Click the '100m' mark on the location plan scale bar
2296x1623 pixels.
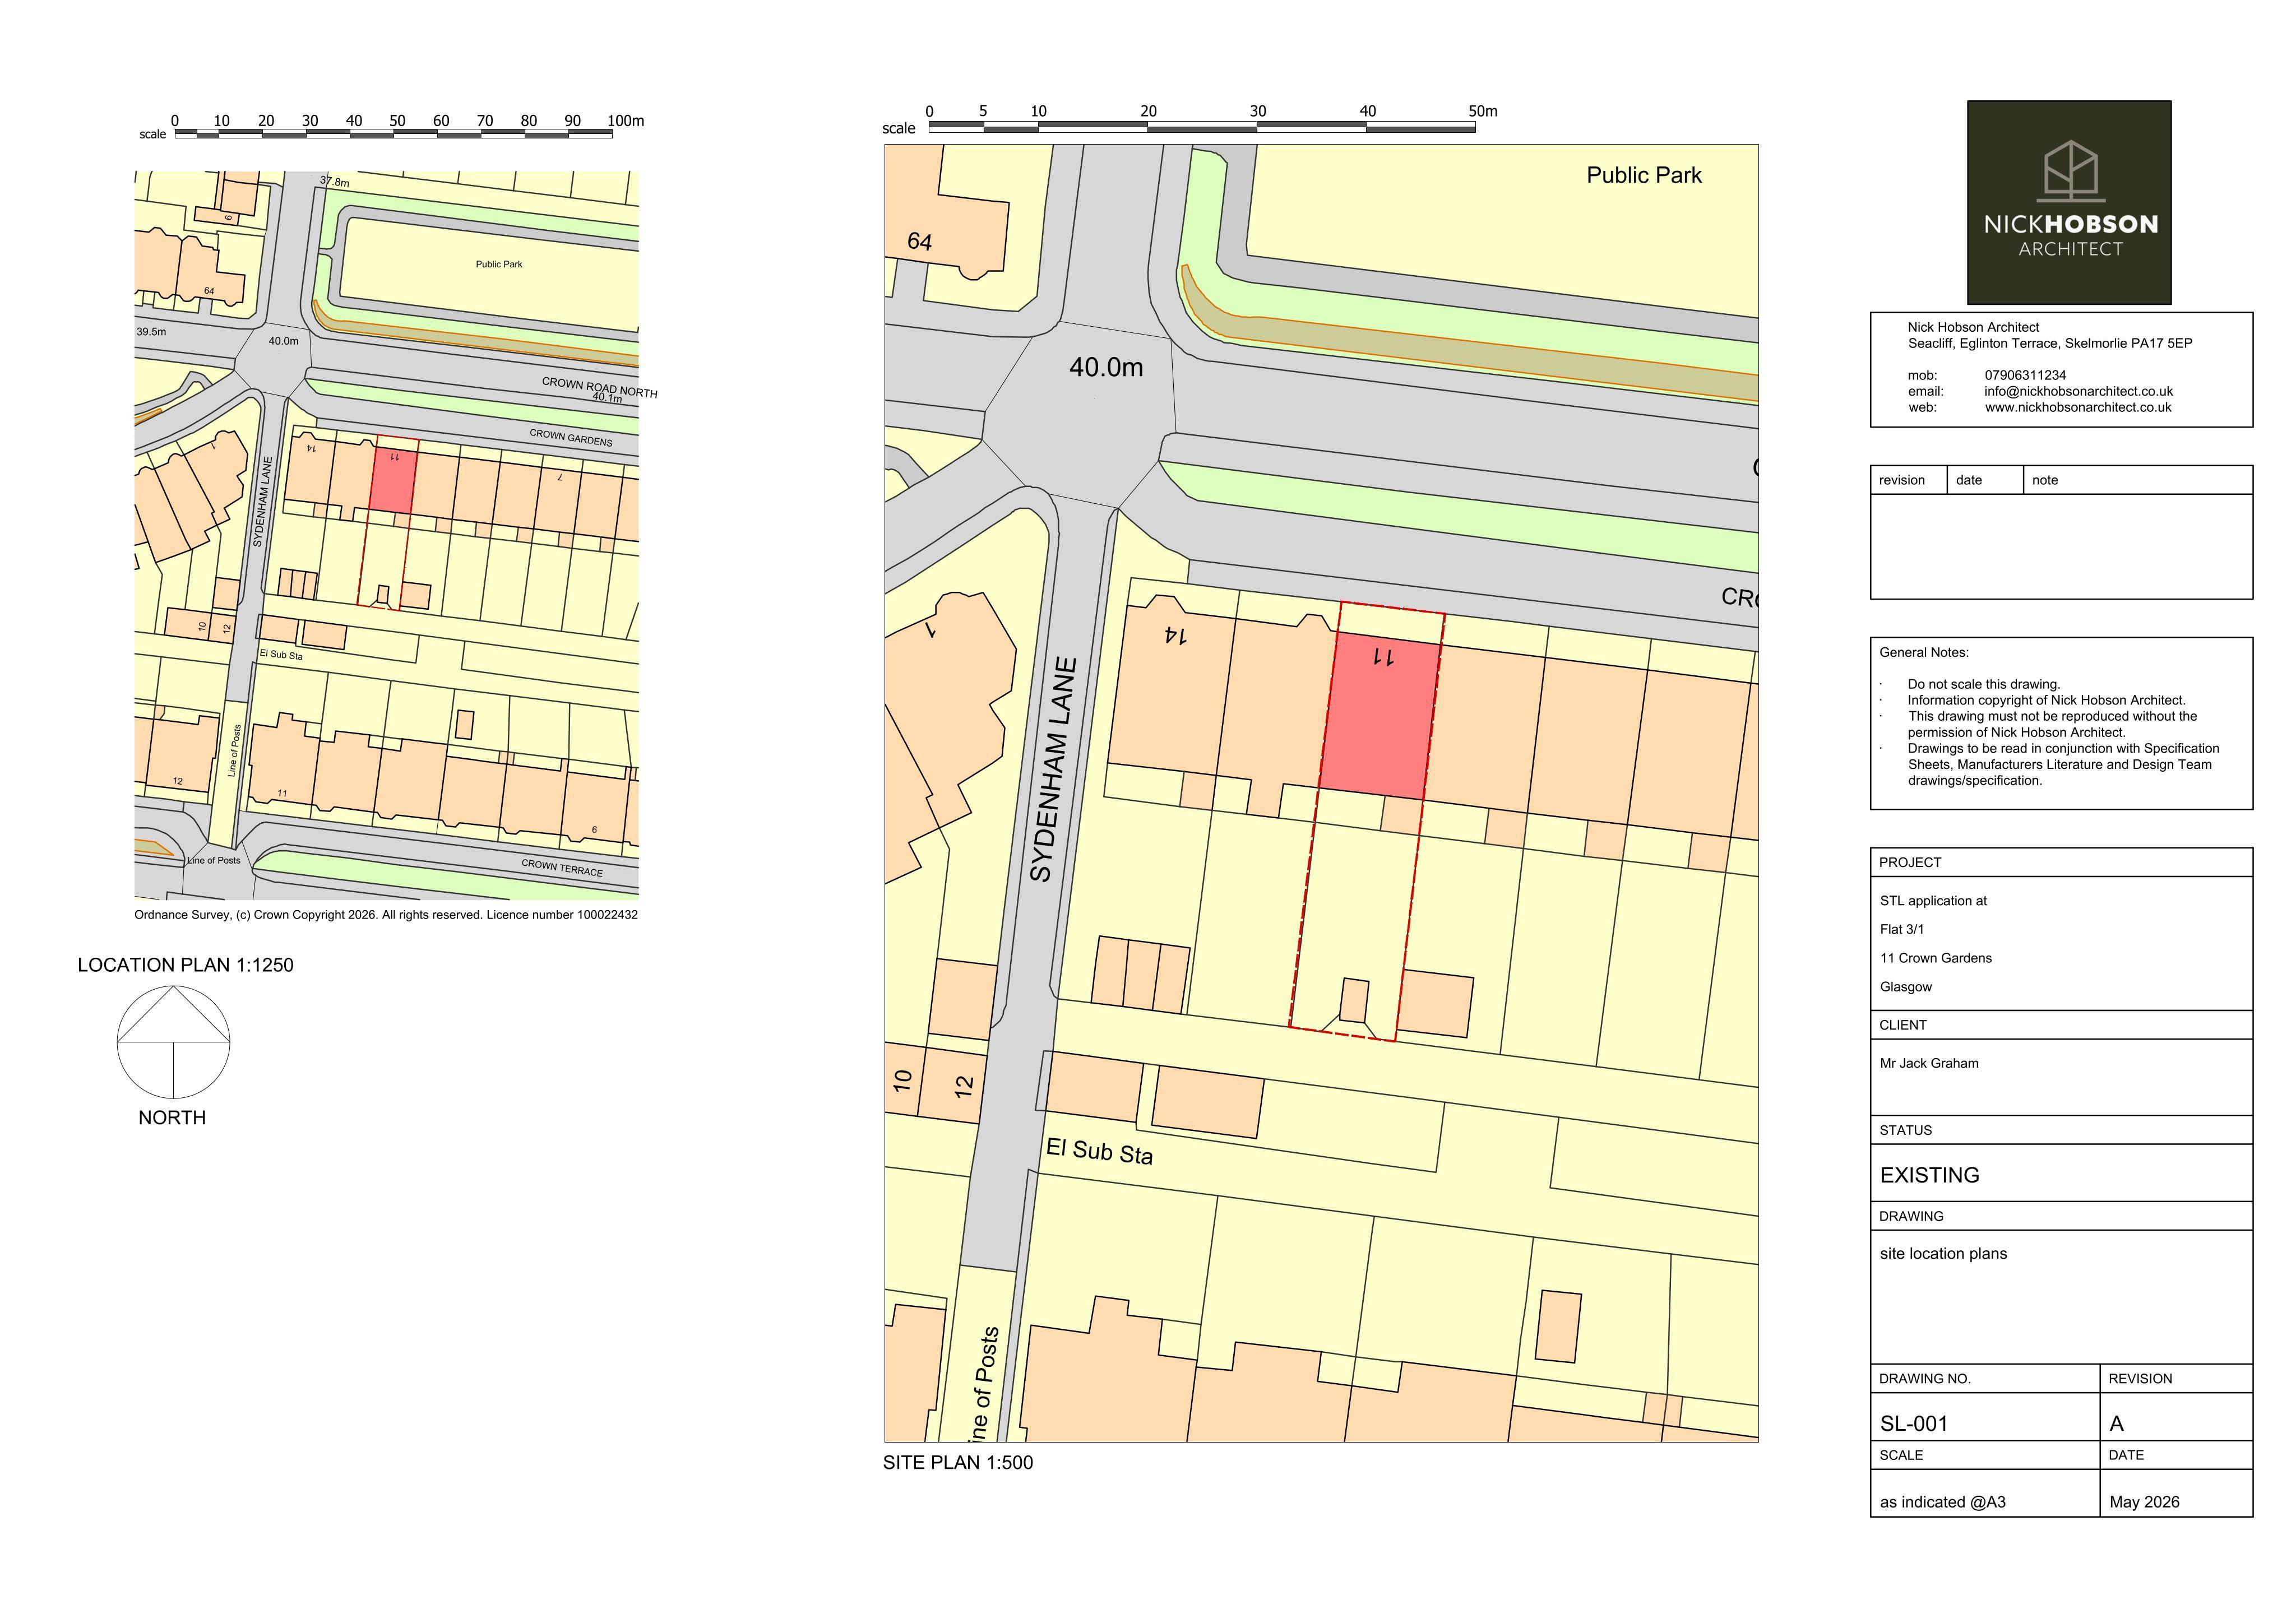625,121
